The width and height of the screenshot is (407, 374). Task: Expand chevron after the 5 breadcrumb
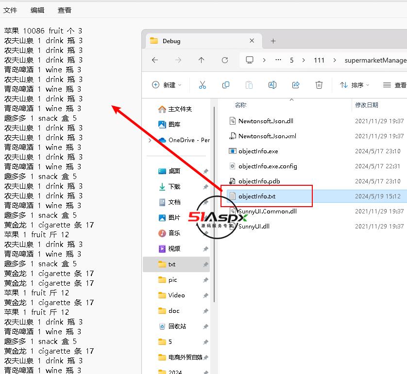[304, 60]
